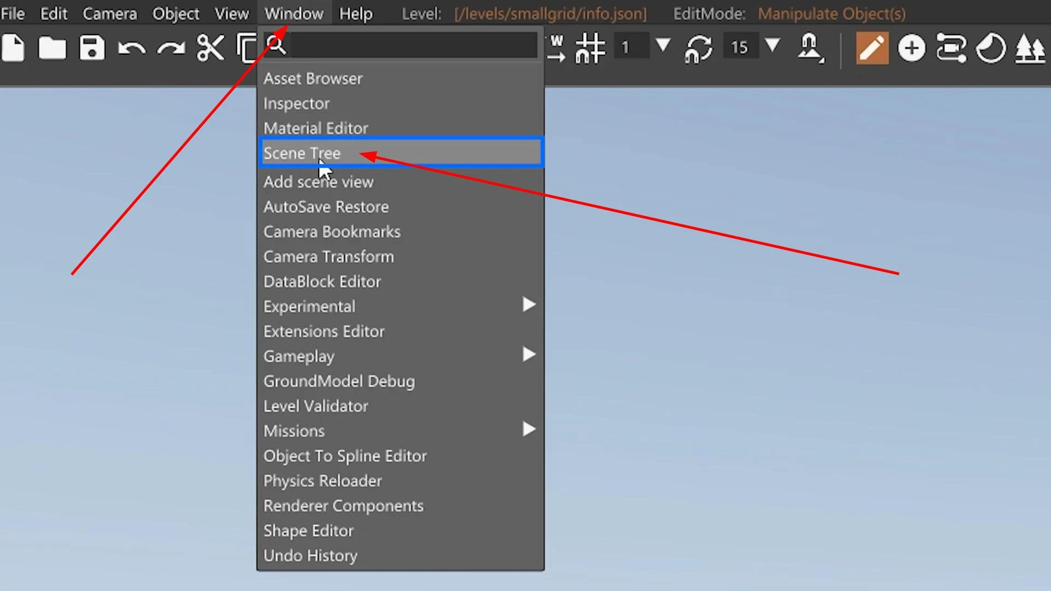Toggle the magnet snap rotation icon

click(x=698, y=48)
